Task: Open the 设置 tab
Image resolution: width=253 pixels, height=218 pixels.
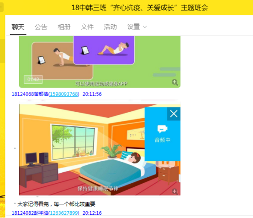Action: point(133,27)
